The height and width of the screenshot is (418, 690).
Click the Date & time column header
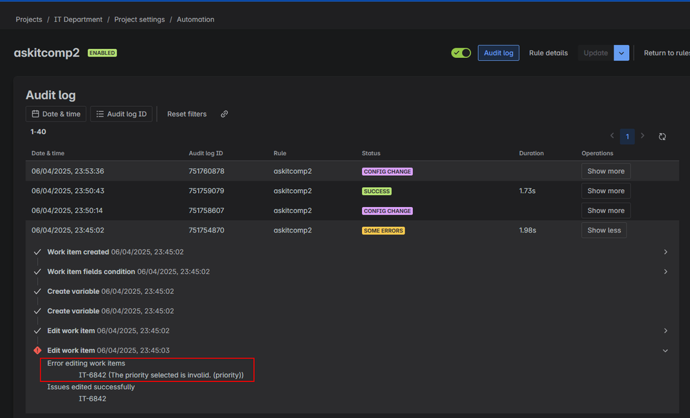point(48,153)
